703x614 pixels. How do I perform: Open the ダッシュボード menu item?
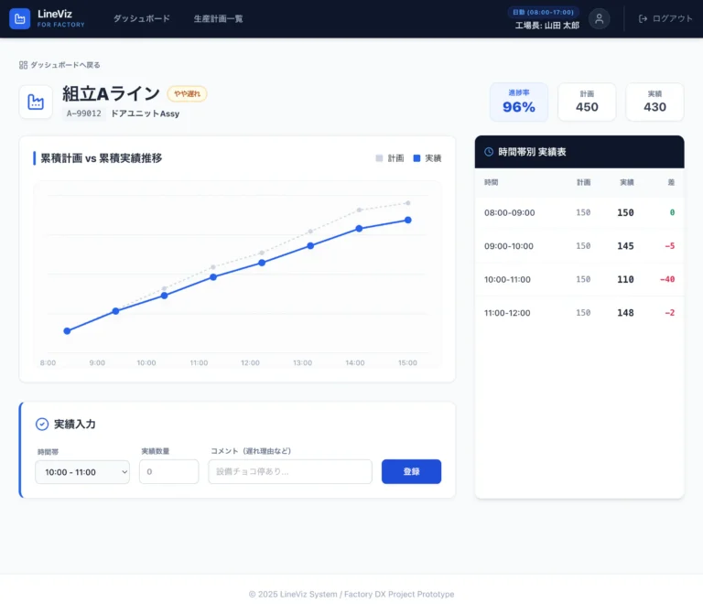[141, 18]
